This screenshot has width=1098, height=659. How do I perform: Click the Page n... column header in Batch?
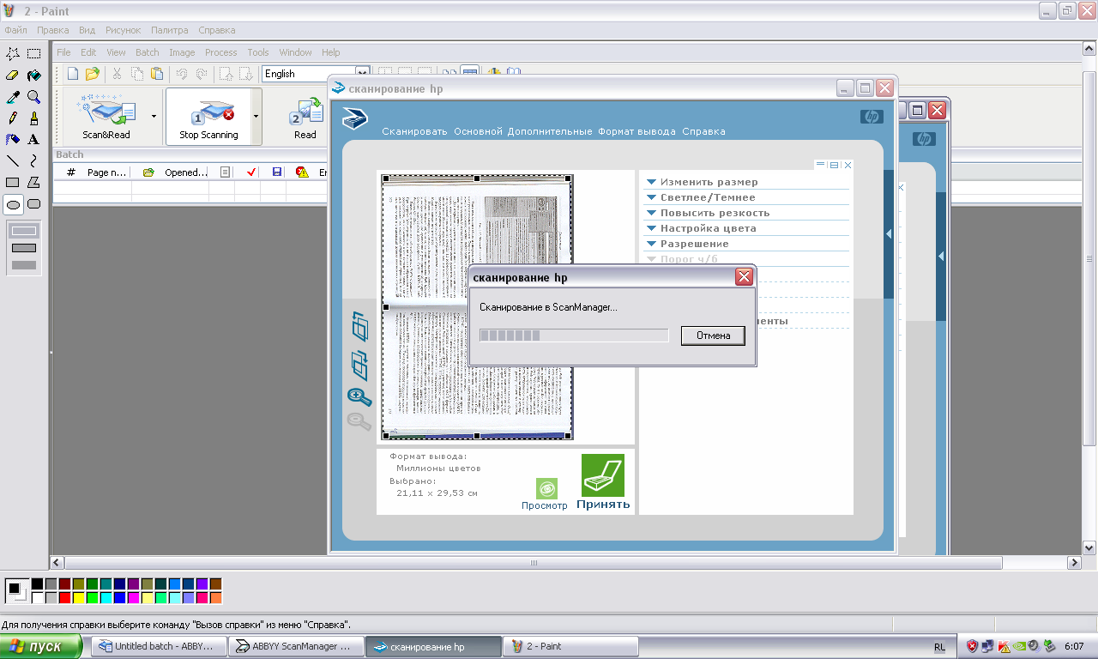[107, 172]
